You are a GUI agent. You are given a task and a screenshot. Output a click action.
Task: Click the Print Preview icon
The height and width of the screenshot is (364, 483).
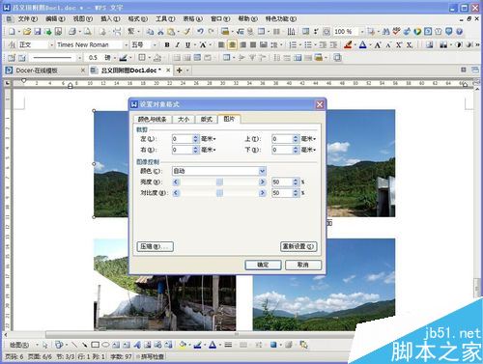click(x=88, y=31)
